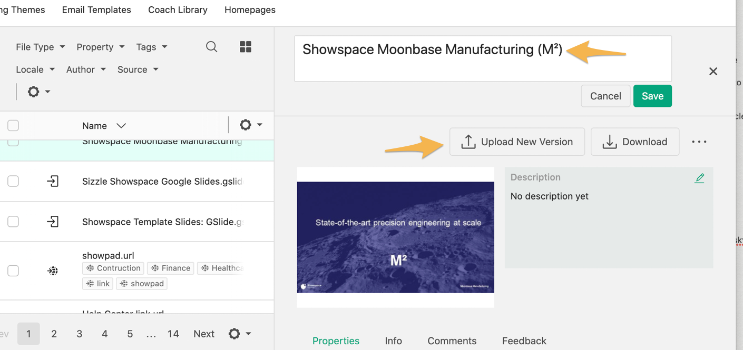This screenshot has height=350, width=743.
Task: Switch to grid view icon
Action: [246, 47]
